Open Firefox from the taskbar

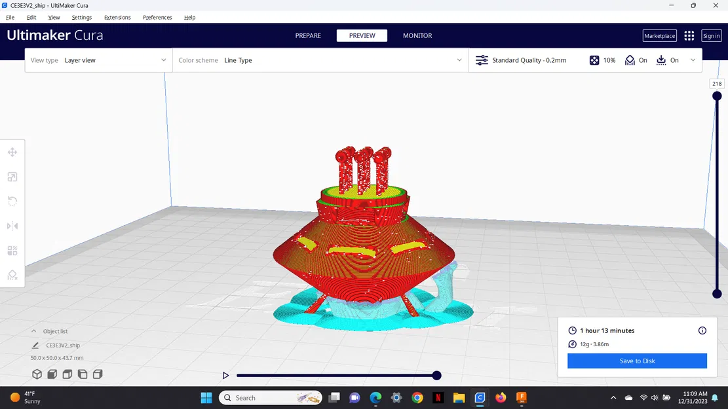point(501,398)
